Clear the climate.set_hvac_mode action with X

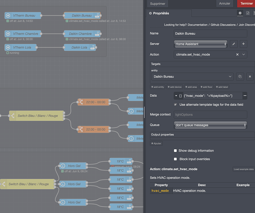(237, 55)
